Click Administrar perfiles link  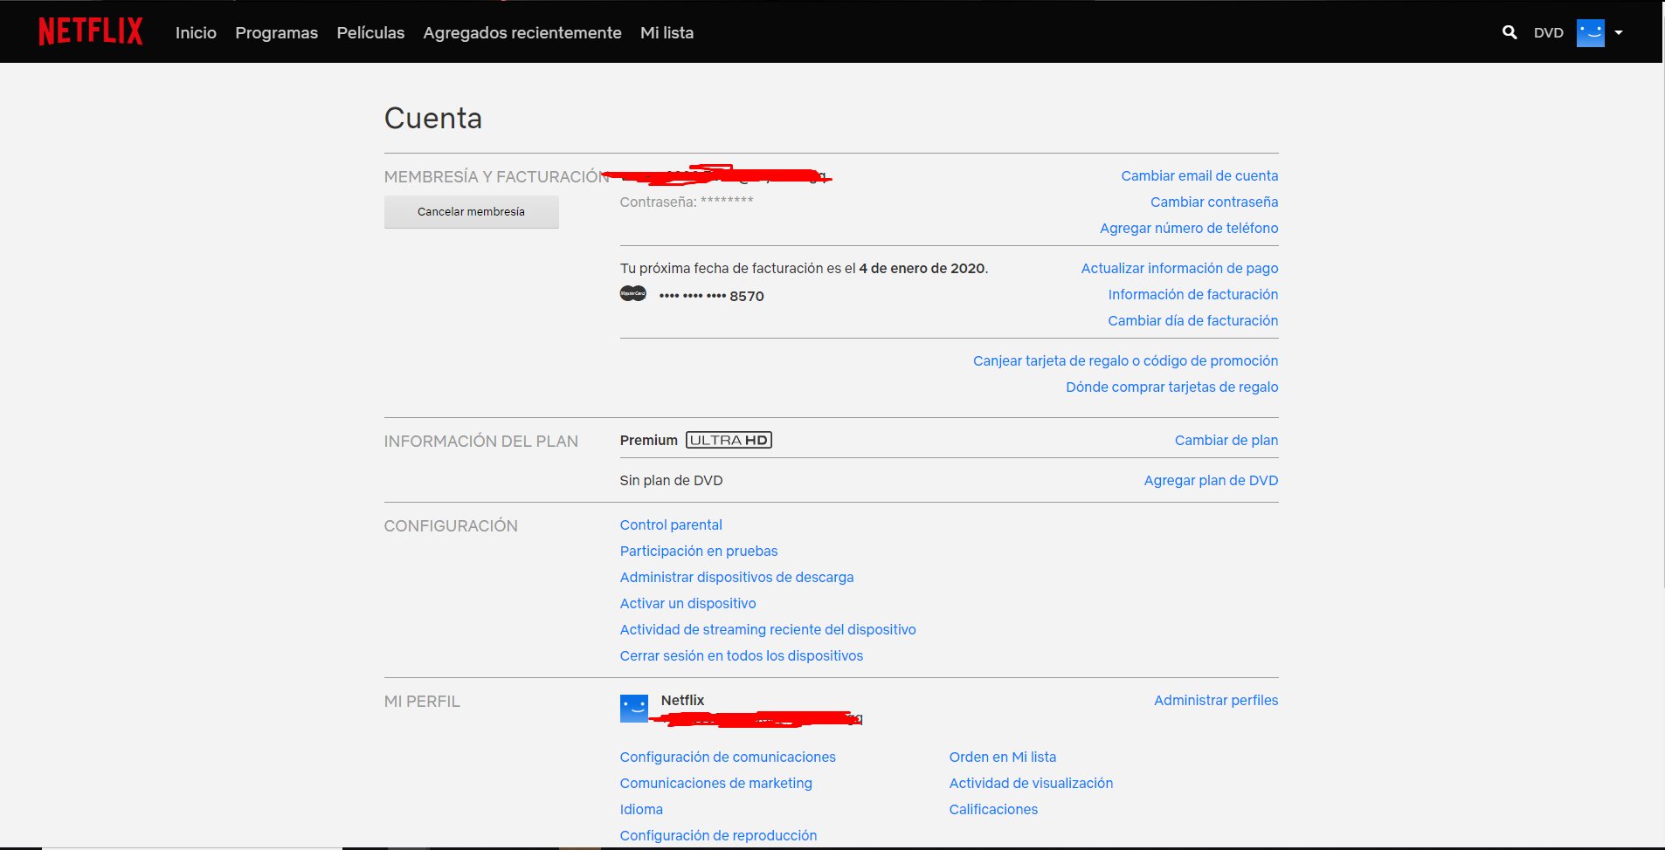(x=1216, y=700)
